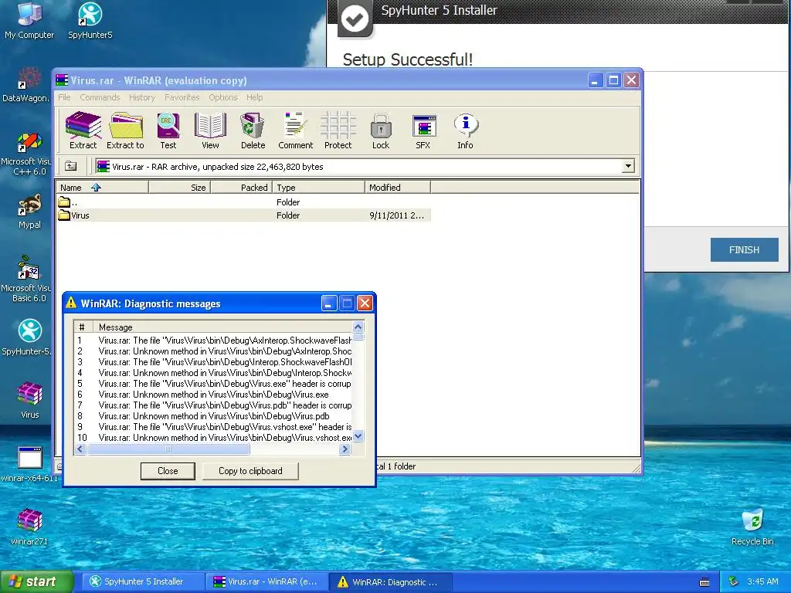Open the archive Info icon
This screenshot has height=593, width=791.
coord(465,130)
